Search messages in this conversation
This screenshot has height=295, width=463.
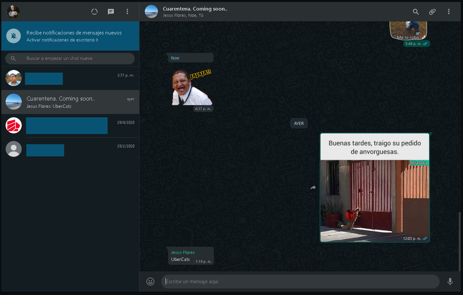coord(416,12)
